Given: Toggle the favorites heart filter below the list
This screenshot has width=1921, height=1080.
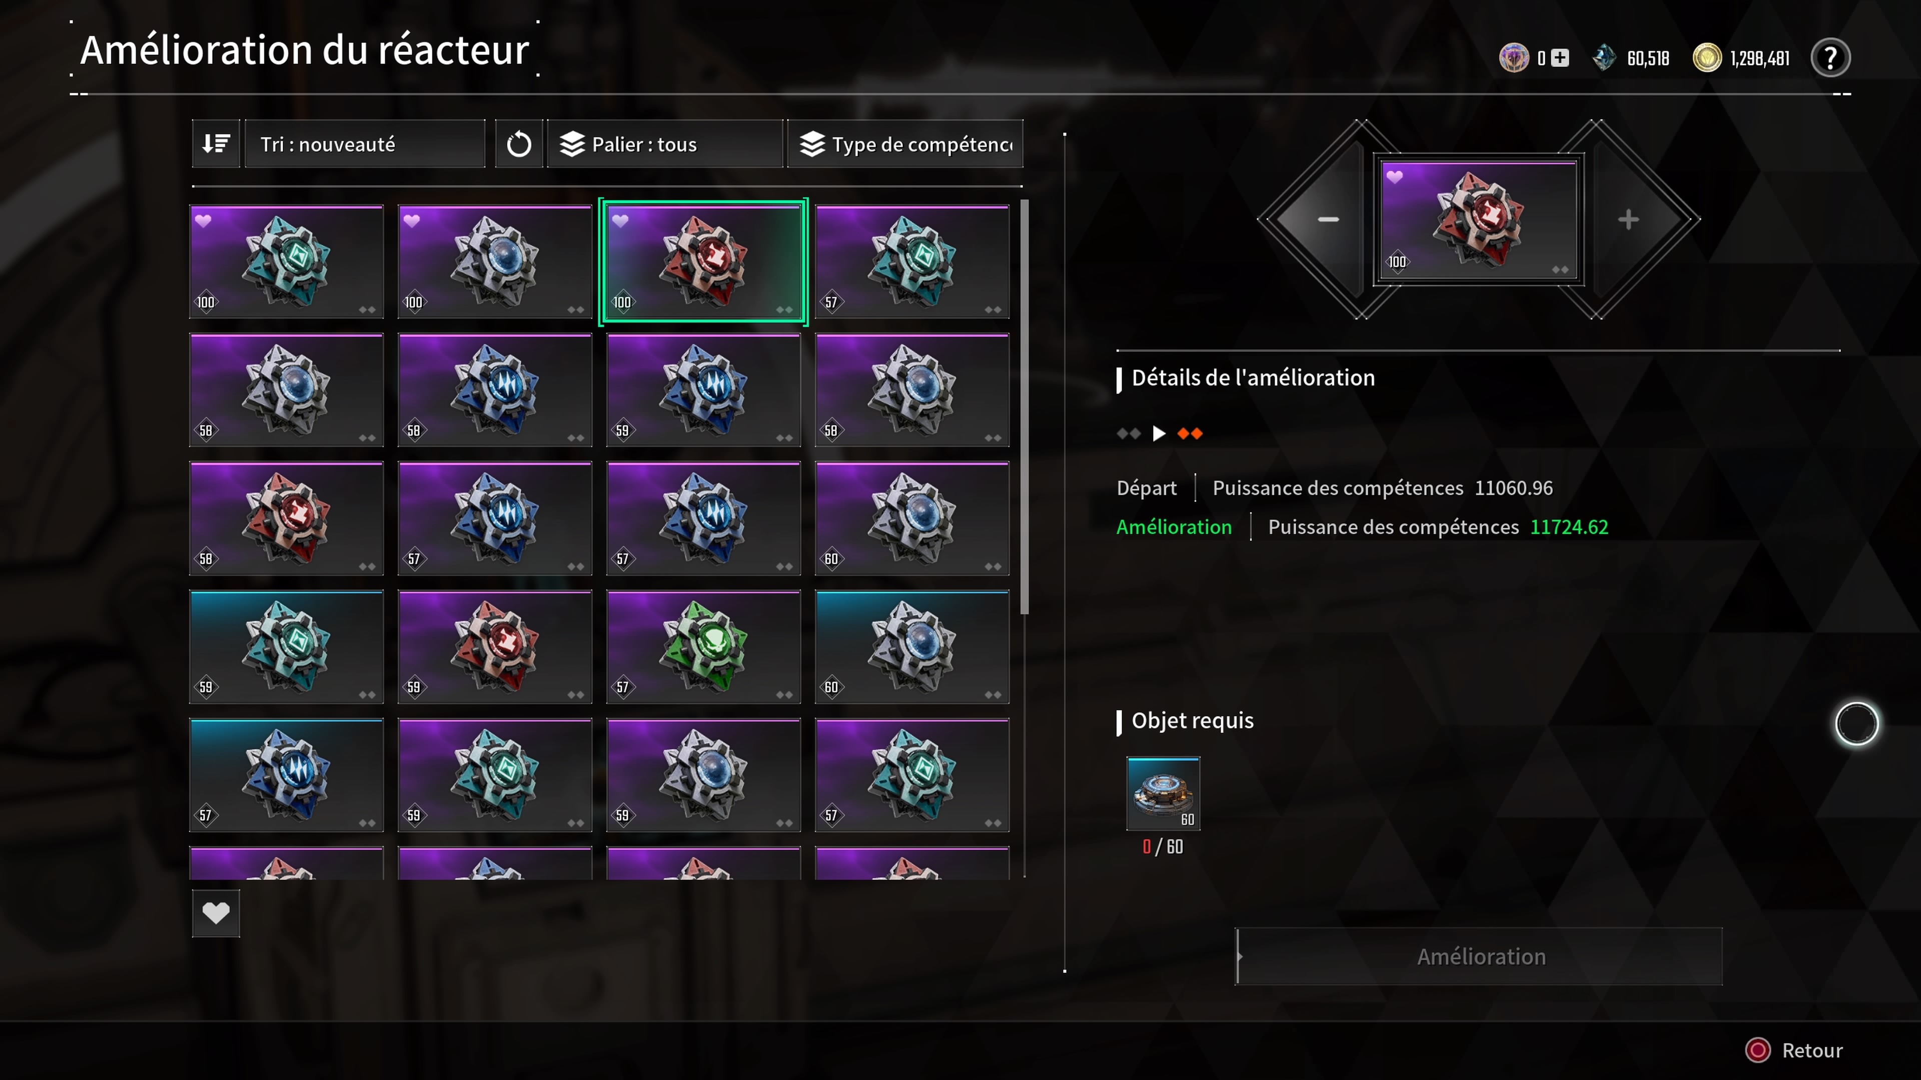Looking at the screenshot, I should tap(216, 913).
